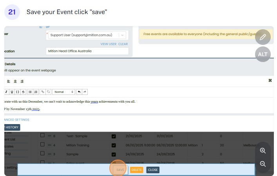Click the ALT round button
This screenshot has width=277, height=176.
click(263, 54)
